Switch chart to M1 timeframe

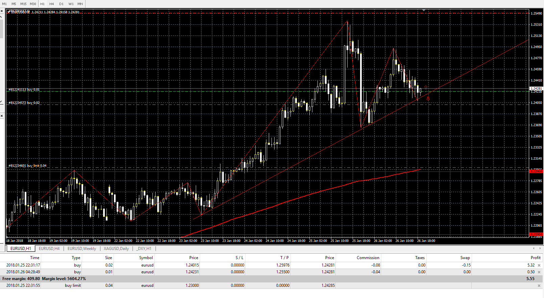coord(4,4)
